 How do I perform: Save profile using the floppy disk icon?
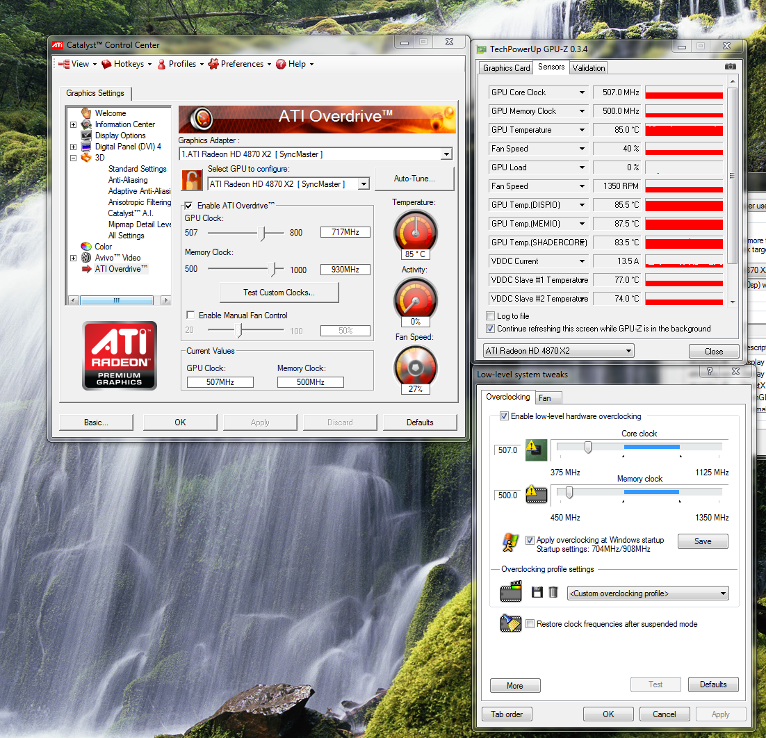tap(537, 593)
